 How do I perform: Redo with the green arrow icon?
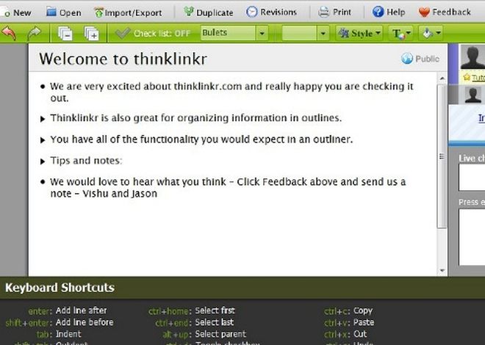34,33
